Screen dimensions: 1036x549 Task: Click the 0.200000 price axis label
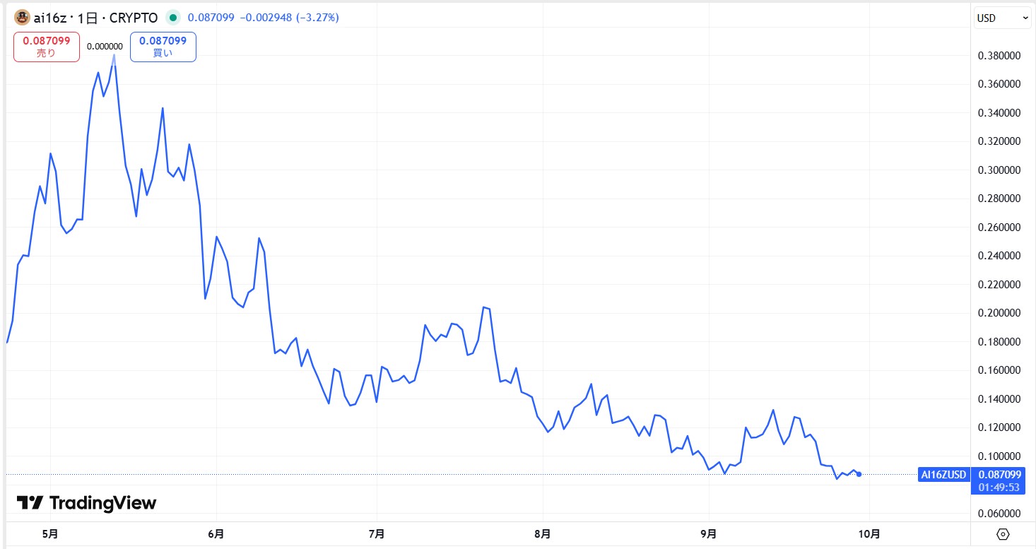[x=999, y=313]
